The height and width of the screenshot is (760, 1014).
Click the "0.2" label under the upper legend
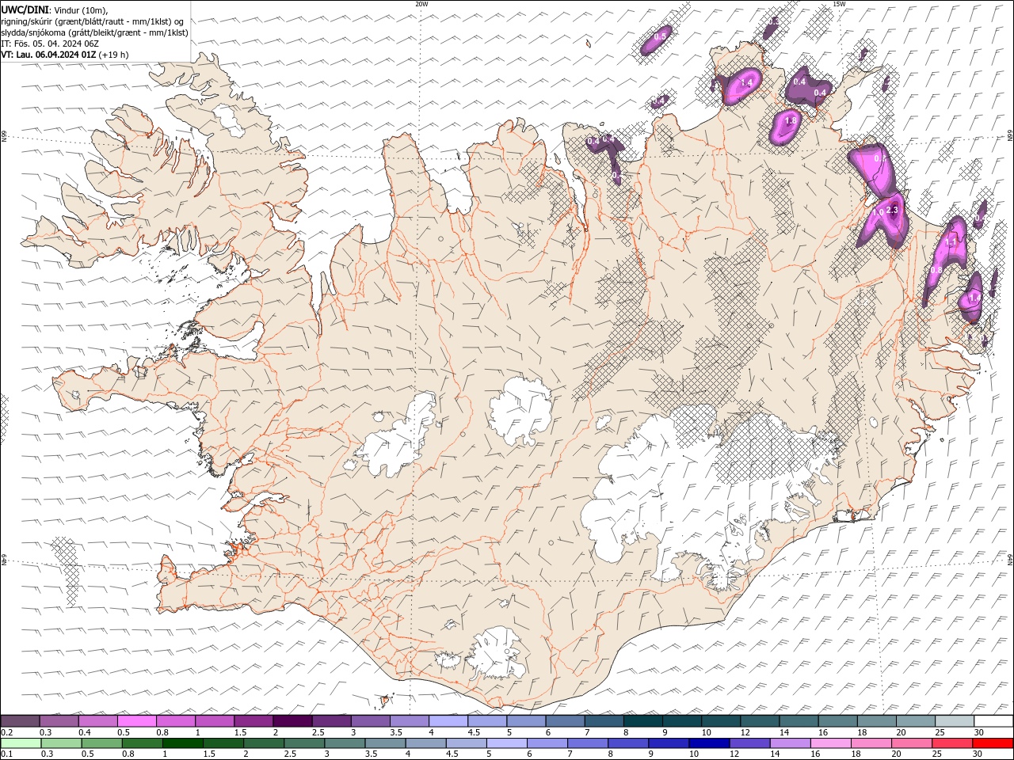(x=6, y=732)
